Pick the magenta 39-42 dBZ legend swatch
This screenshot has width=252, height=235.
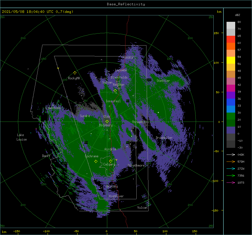pos(231,88)
